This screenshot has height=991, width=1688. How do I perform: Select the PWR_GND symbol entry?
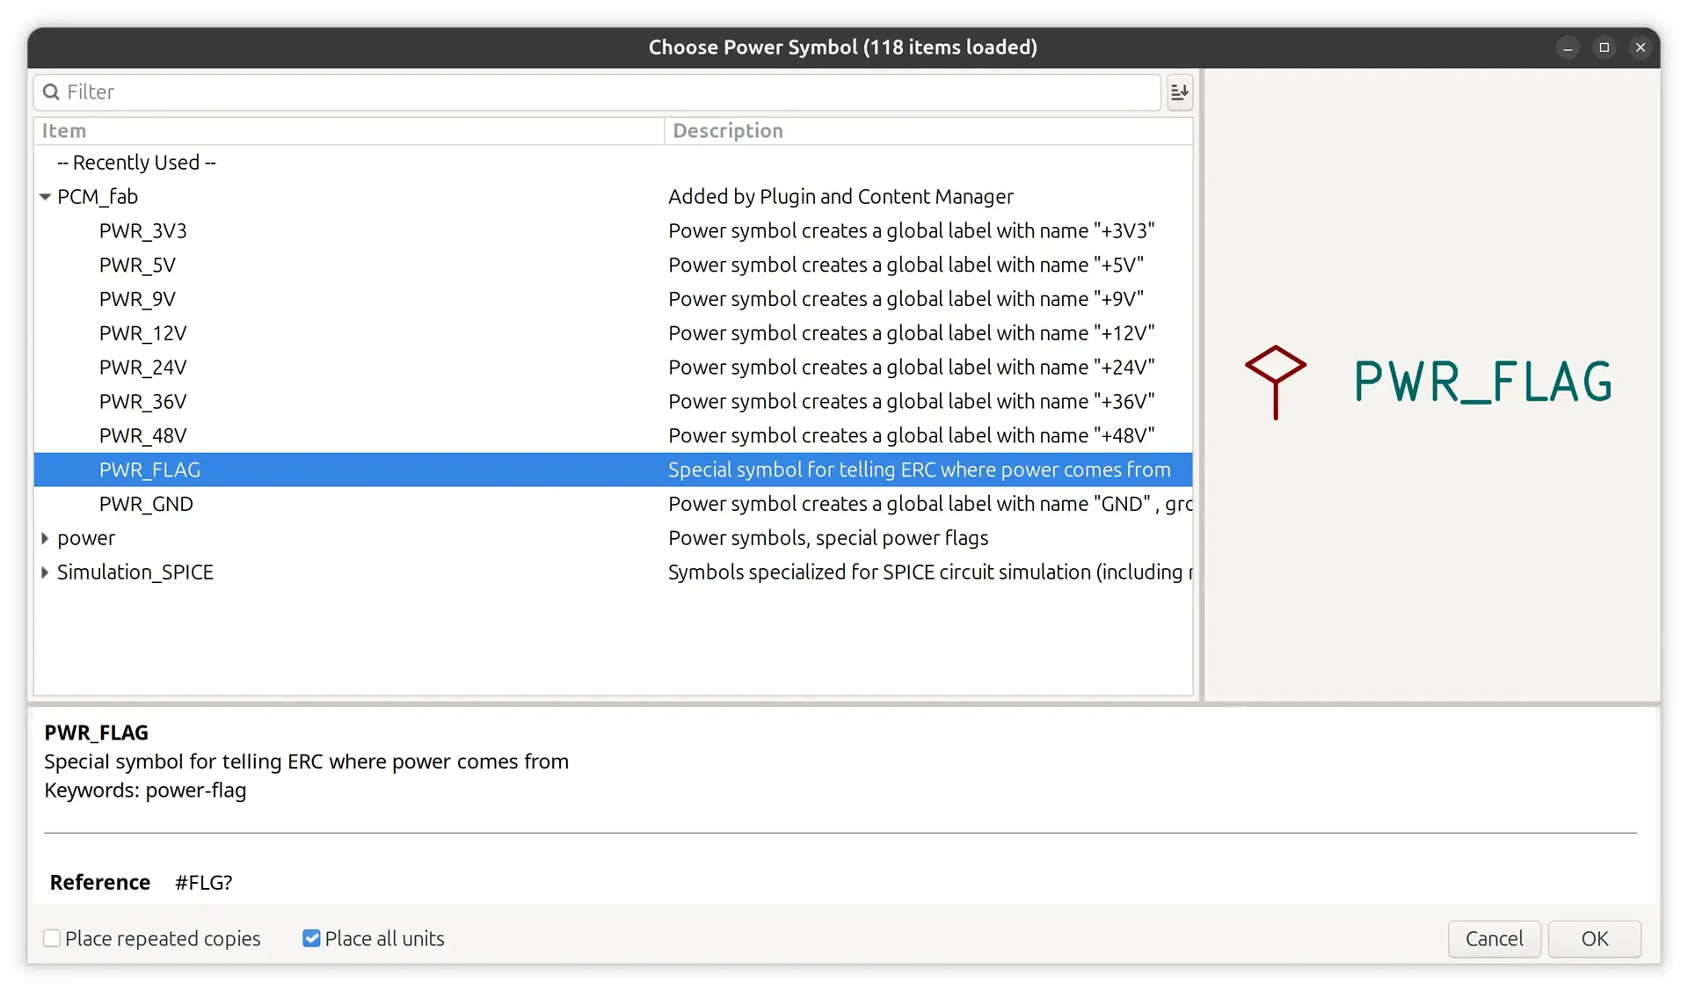point(146,504)
